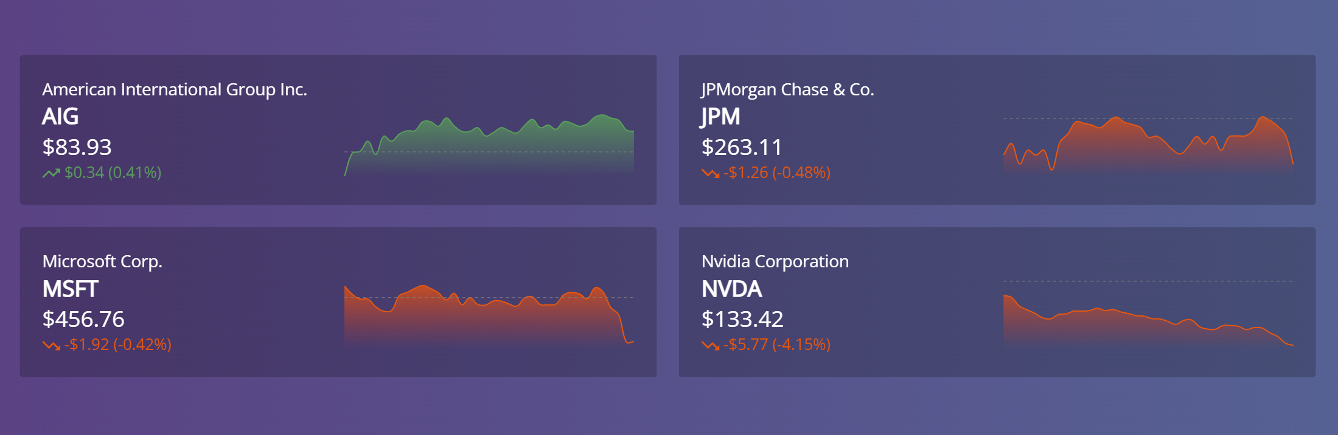Click the $83.93 AIG price
The image size is (1338, 435).
point(77,147)
